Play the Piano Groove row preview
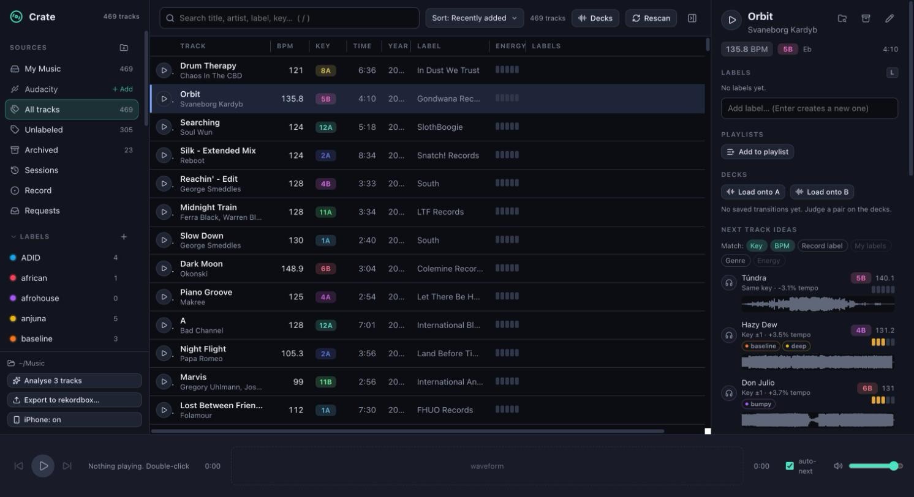914x497 pixels. click(164, 297)
